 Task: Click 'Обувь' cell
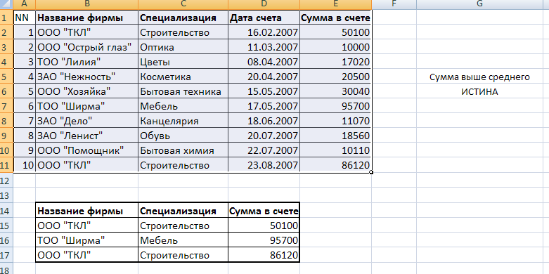183,136
